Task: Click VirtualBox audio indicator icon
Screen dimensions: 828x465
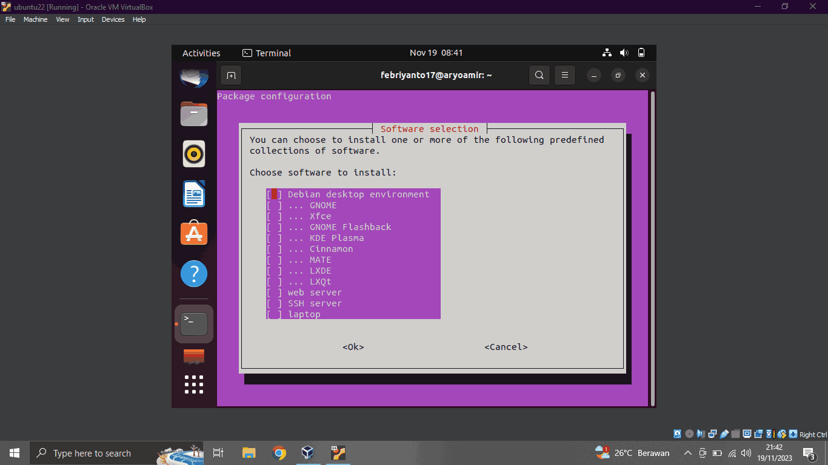Action: pos(701,434)
